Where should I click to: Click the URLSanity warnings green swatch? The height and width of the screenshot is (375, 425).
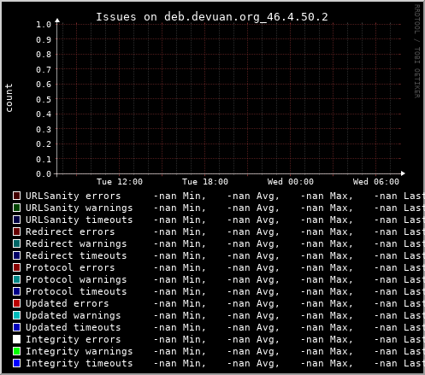click(x=16, y=208)
